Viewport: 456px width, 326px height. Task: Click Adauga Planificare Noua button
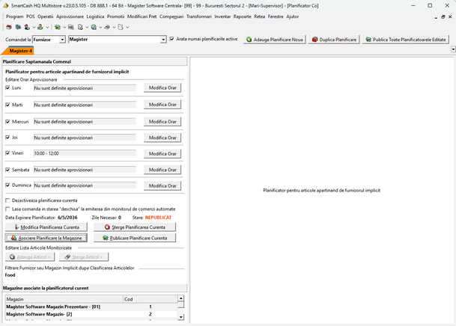(x=275, y=40)
